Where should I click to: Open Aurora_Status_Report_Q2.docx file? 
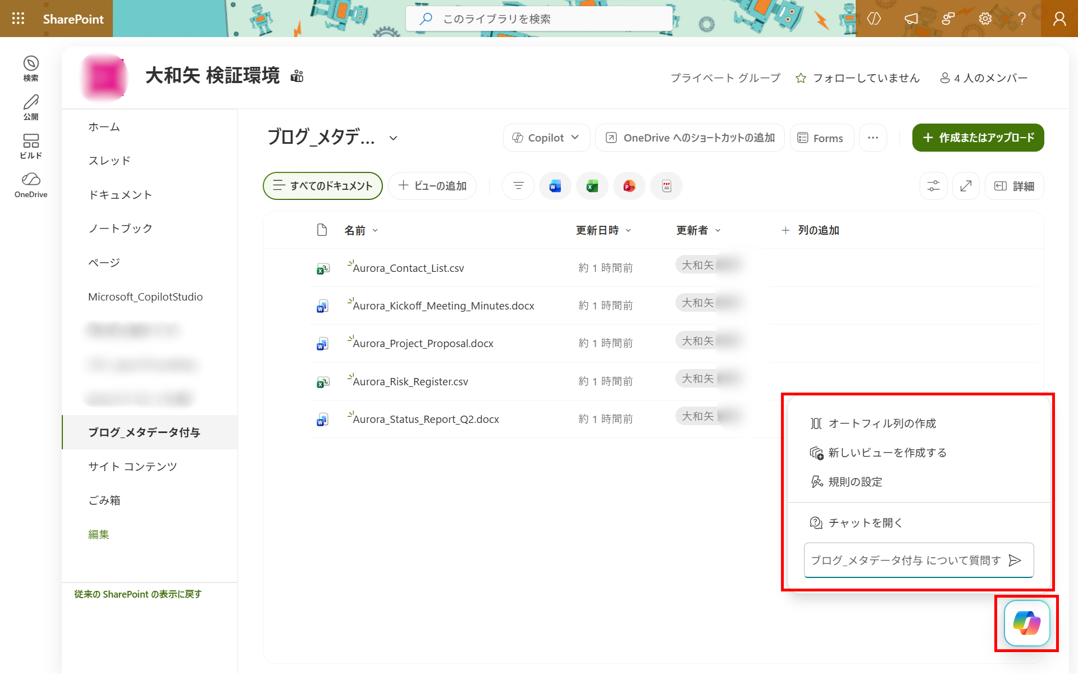point(426,419)
